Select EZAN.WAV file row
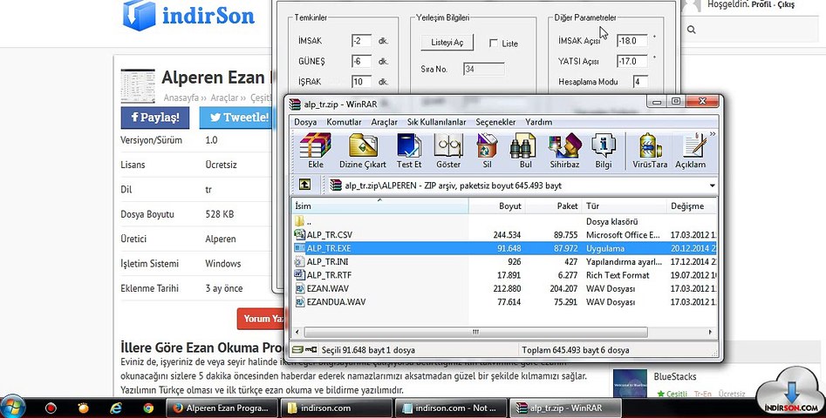 pos(505,288)
